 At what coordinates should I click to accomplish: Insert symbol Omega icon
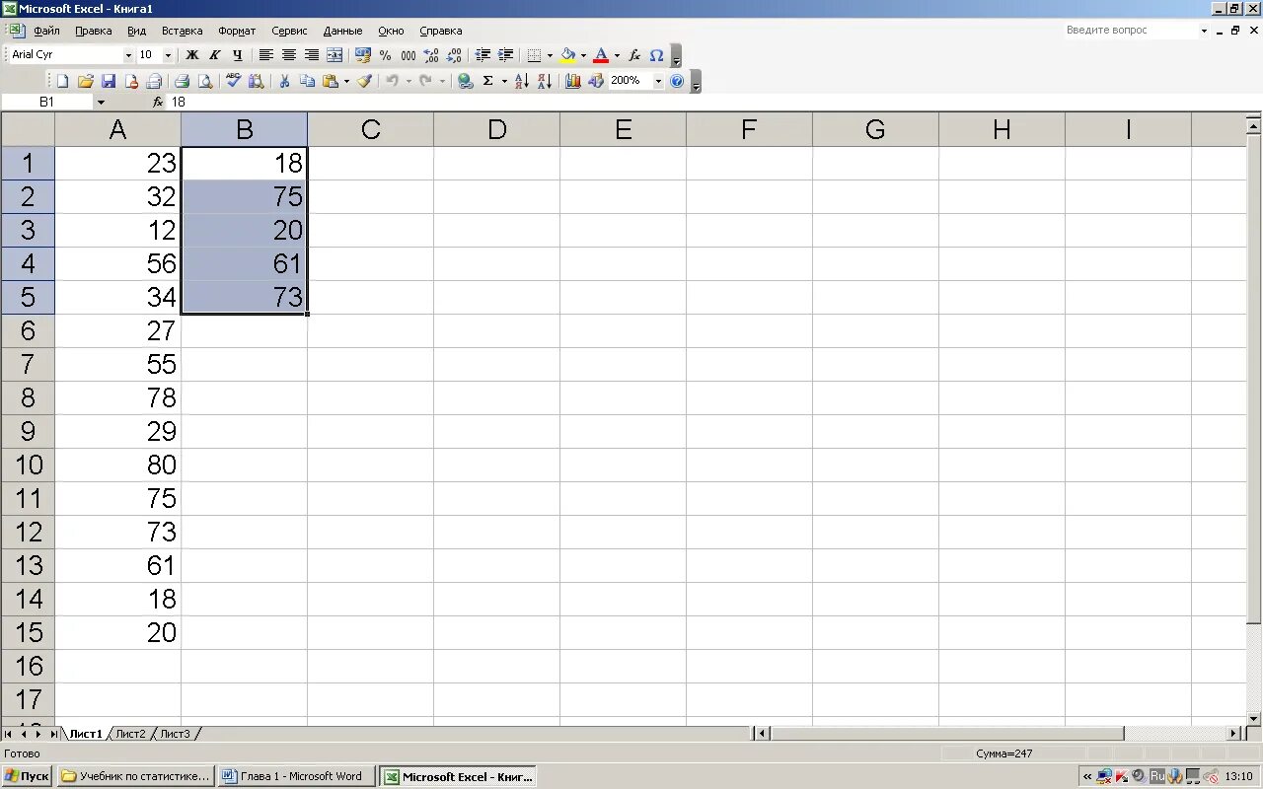point(656,55)
